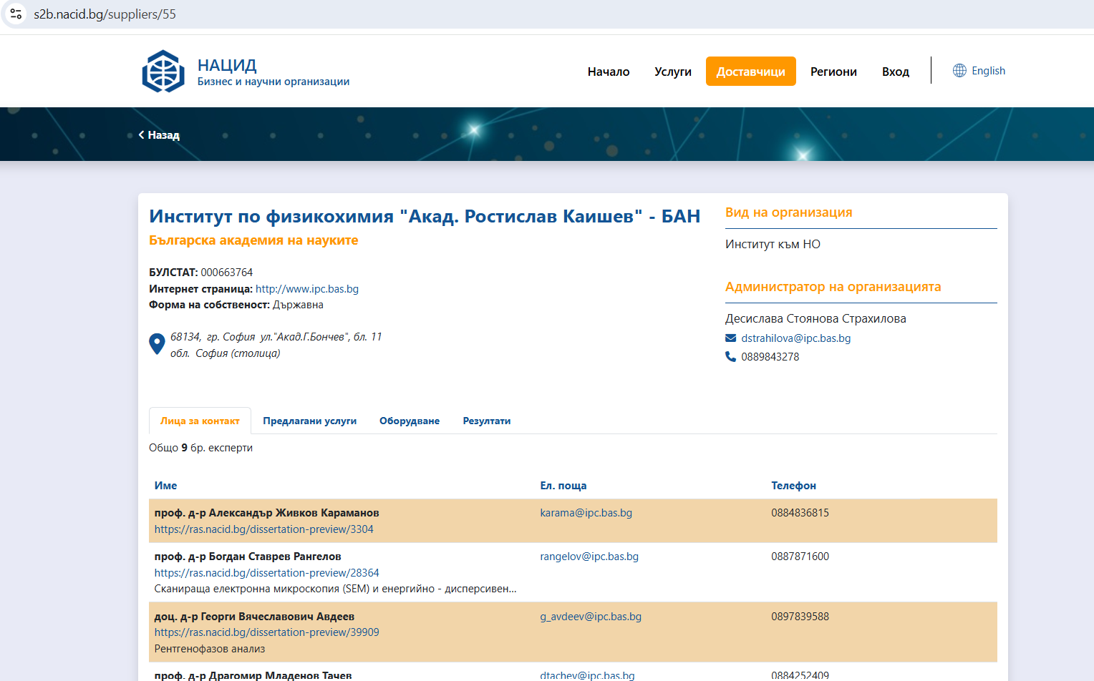Email karama@ipc.bas.bg

coord(586,513)
